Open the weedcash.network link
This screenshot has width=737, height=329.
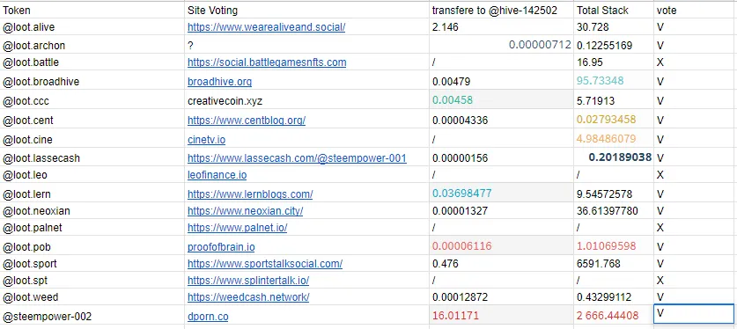tap(248, 297)
